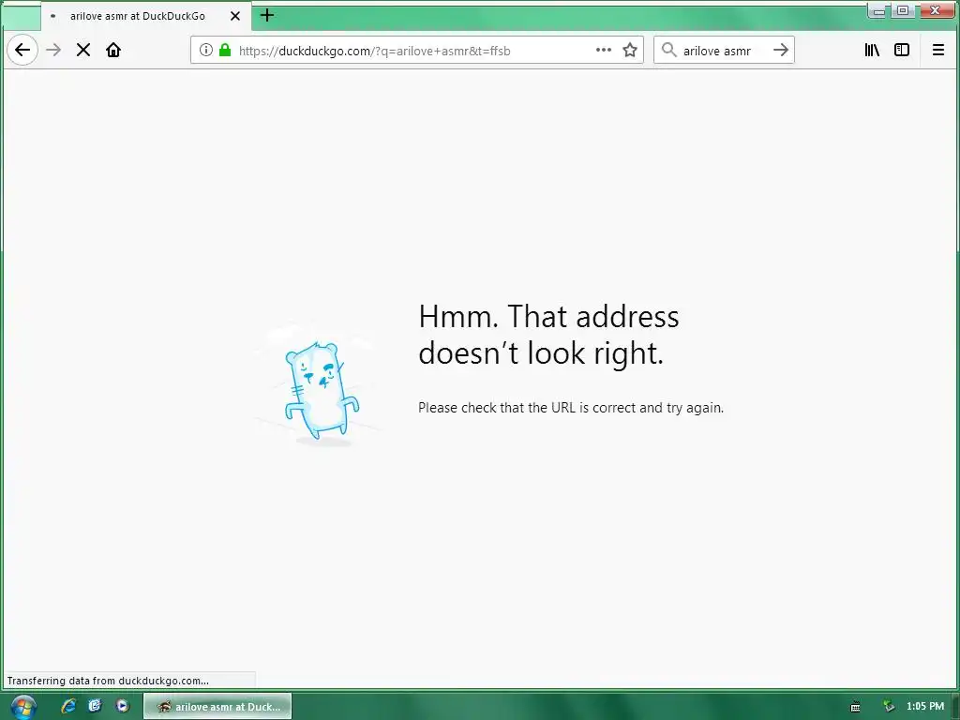The height and width of the screenshot is (720, 960).
Task: Open the home page
Action: click(113, 51)
